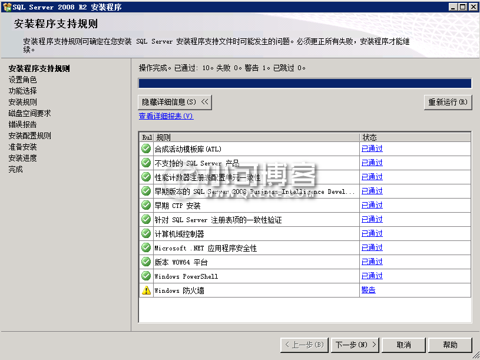This screenshot has width=480, height=360.
Task: Click the blue operation progress bar
Action: click(x=305, y=83)
